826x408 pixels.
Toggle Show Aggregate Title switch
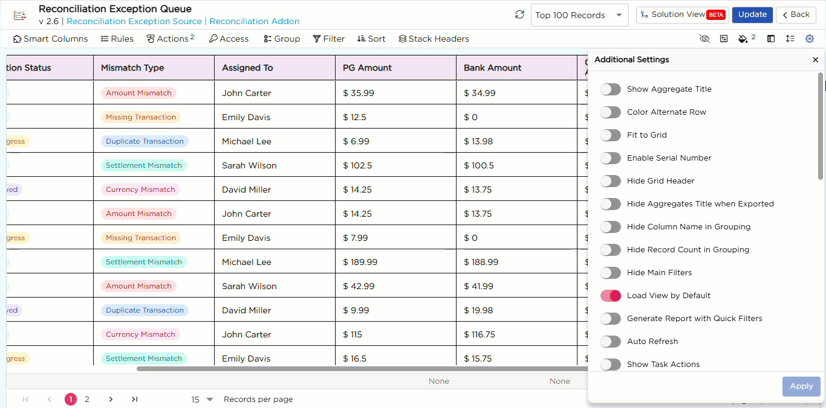611,89
